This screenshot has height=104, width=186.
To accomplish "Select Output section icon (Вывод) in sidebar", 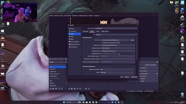I will [70, 34].
